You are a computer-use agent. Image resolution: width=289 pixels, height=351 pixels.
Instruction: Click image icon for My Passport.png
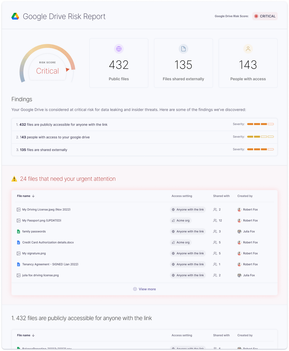coord(18,220)
